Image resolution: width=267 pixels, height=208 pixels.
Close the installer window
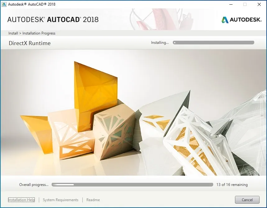[x=259, y=4]
